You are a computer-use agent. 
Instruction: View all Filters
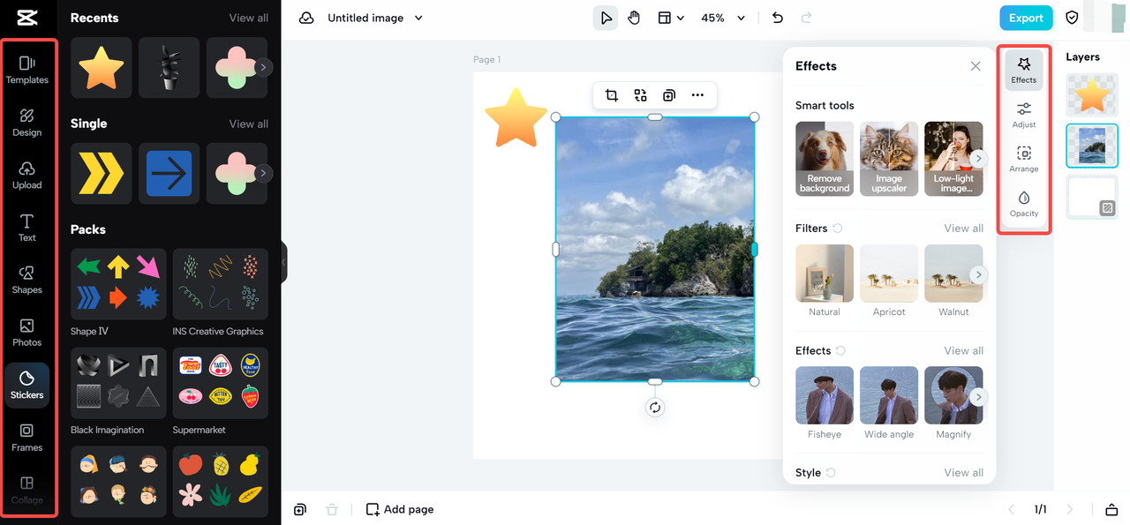point(963,229)
